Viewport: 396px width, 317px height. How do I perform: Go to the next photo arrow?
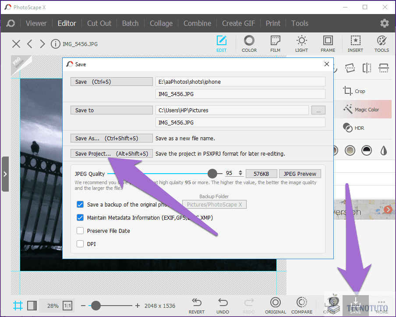tap(42, 44)
